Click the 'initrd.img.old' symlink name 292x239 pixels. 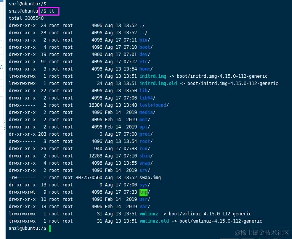[158, 83]
